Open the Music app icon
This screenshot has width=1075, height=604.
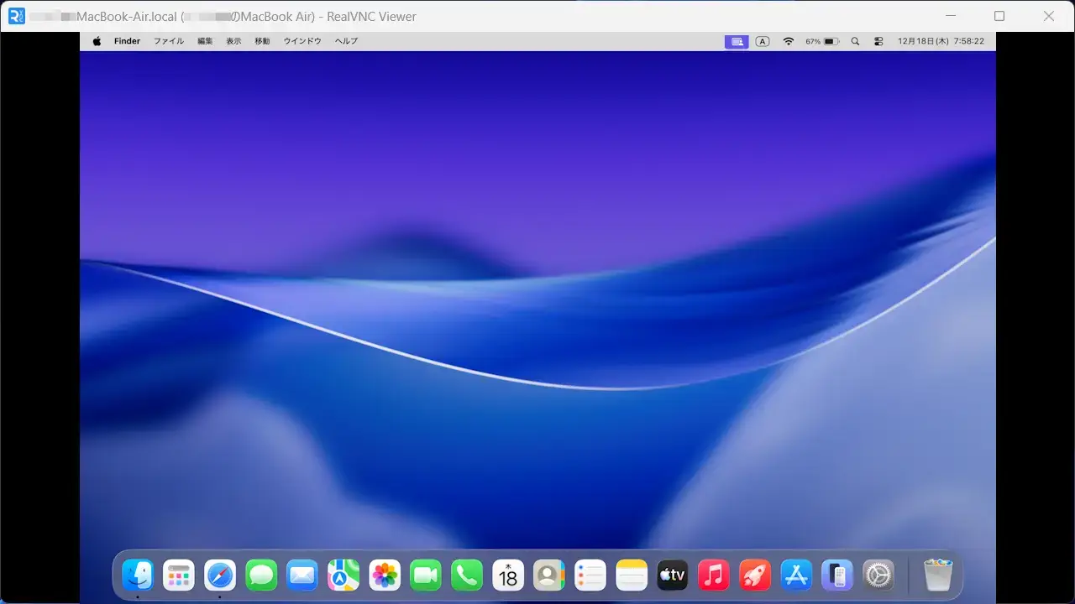pos(714,575)
